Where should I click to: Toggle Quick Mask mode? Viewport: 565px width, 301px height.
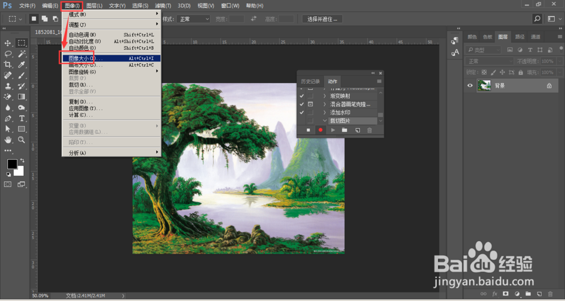(x=7, y=184)
